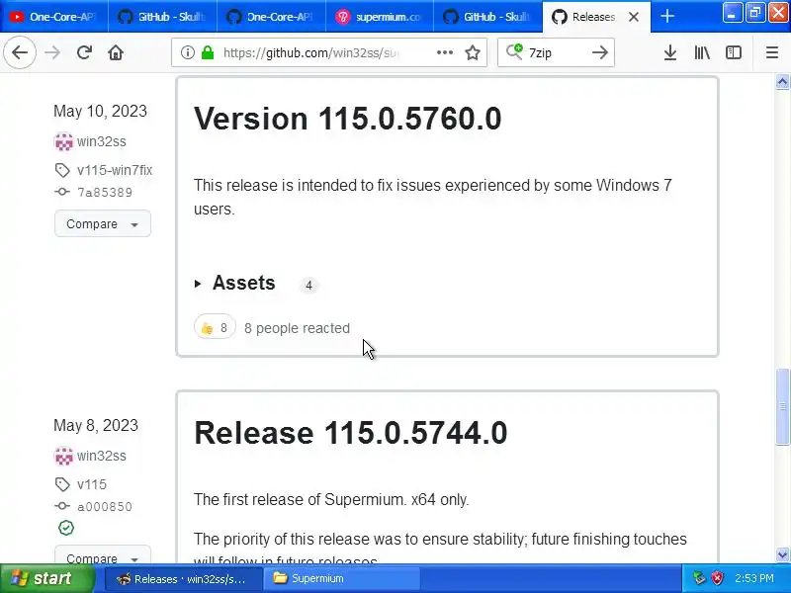Open the Library bookmarks and history icon
This screenshot has width=791, height=593.
coord(702,52)
